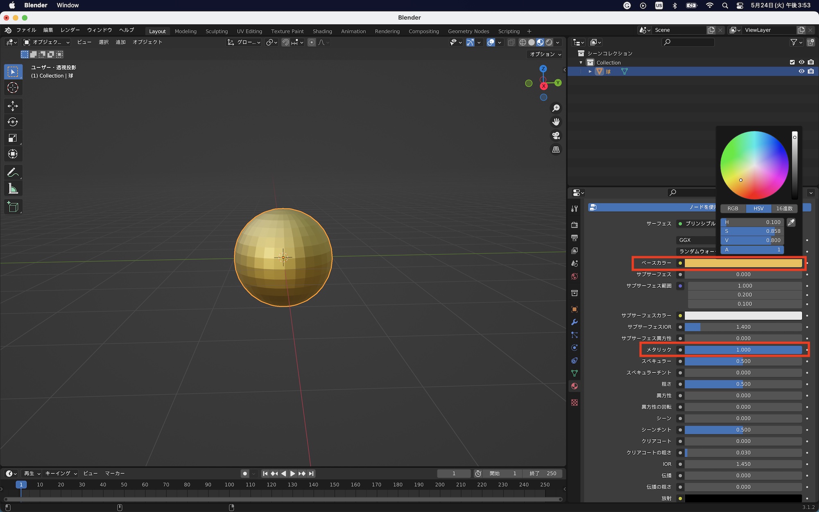Open the オブジェクト mode dropdown

(46, 42)
